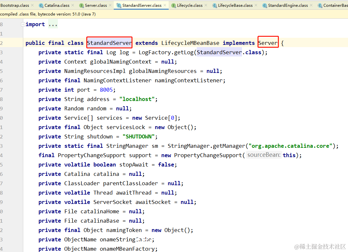Close the LifecycleBase.class tab

[256, 5]
